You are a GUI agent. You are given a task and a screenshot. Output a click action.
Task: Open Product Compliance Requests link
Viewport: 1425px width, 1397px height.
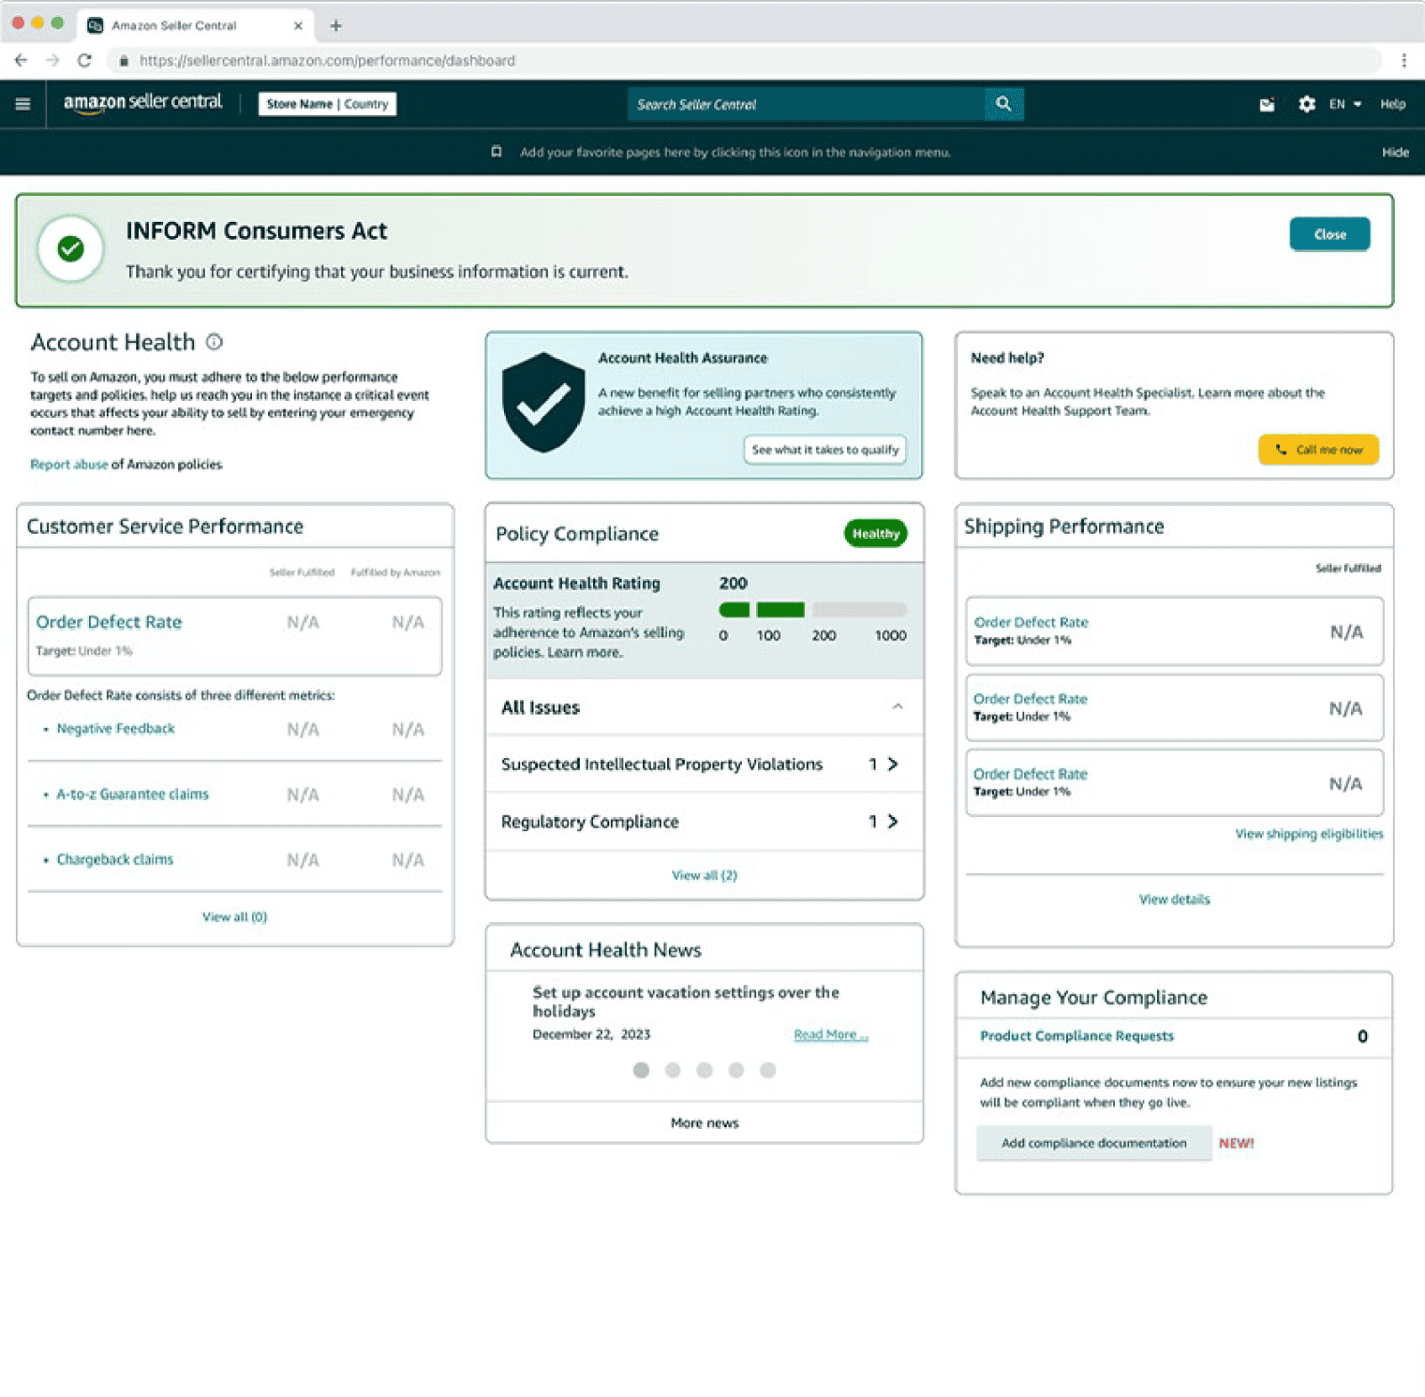click(1077, 1035)
